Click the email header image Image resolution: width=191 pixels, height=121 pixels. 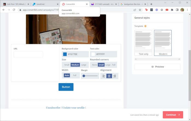(x=66, y=29)
